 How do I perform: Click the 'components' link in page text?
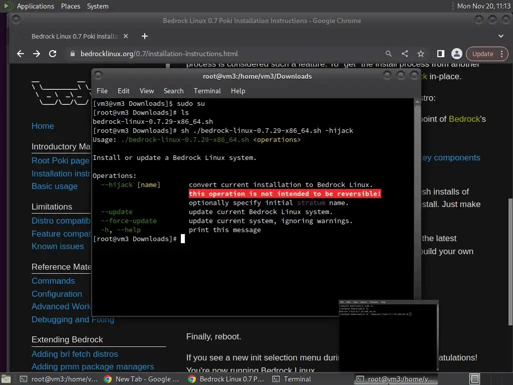tap(457, 158)
